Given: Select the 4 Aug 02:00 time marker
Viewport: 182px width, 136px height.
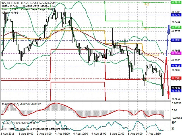Looking at the screenshot, I should coord(63,134).
